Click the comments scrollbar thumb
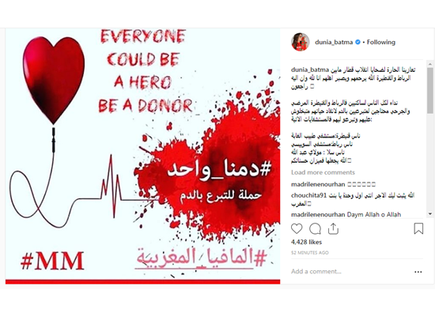The image size is (435, 316). tap(430, 91)
